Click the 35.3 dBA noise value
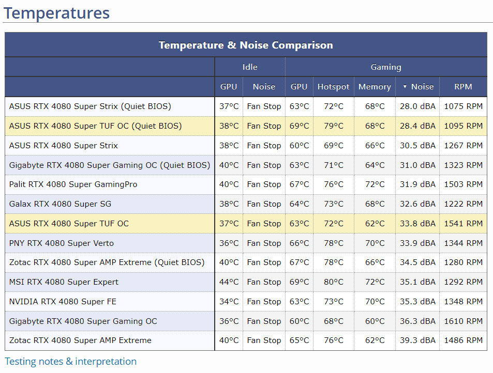 pos(417,302)
